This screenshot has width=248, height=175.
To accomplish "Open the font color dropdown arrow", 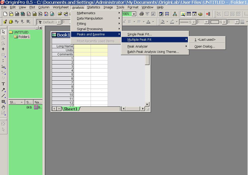I will (x=153, y=22).
